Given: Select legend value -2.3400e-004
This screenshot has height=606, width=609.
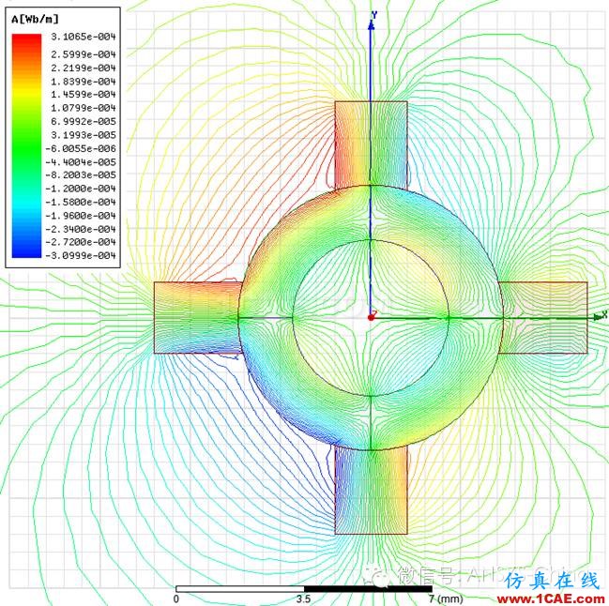Looking at the screenshot, I should [x=81, y=230].
